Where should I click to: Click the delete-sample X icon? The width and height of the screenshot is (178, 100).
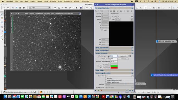tap(128, 11)
